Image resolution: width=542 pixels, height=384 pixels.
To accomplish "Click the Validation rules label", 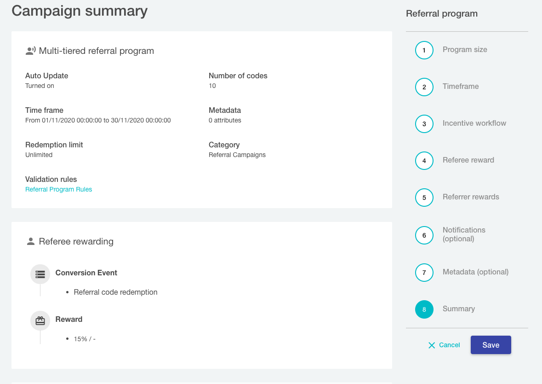I will 51,180.
